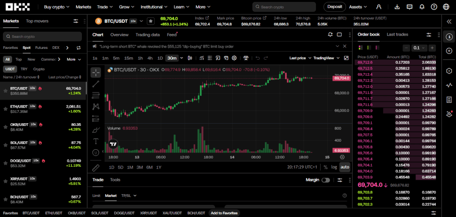Open the Tools tab below chart
Screen dimensions: 456x217
115,180
